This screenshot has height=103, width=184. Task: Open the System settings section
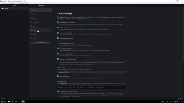[40, 18]
